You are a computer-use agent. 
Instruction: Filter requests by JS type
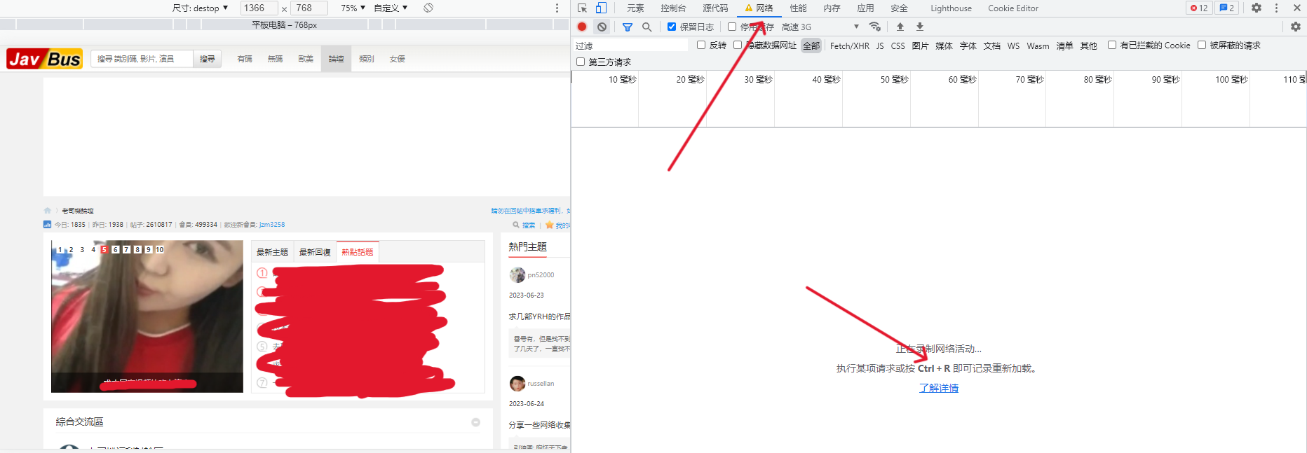pyautogui.click(x=879, y=46)
